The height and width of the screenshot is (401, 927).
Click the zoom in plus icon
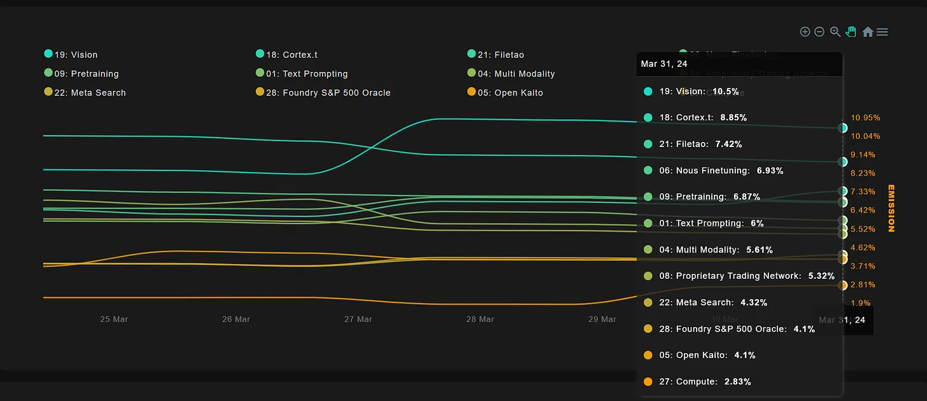pyautogui.click(x=805, y=32)
